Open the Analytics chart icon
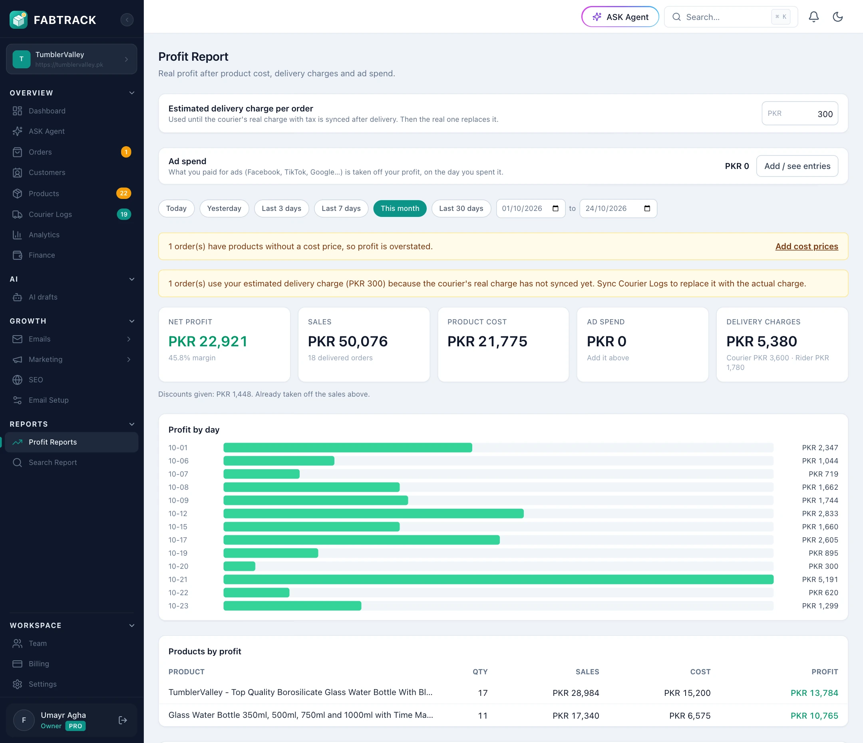 coord(17,234)
